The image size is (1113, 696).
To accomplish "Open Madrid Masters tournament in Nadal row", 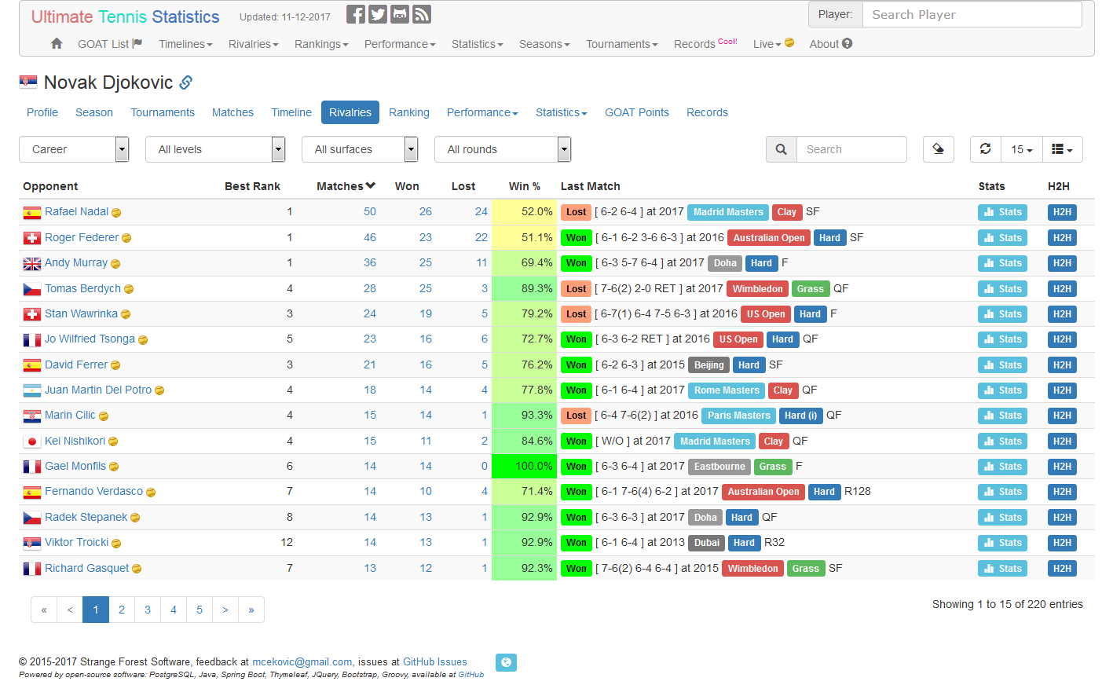I will tap(728, 212).
